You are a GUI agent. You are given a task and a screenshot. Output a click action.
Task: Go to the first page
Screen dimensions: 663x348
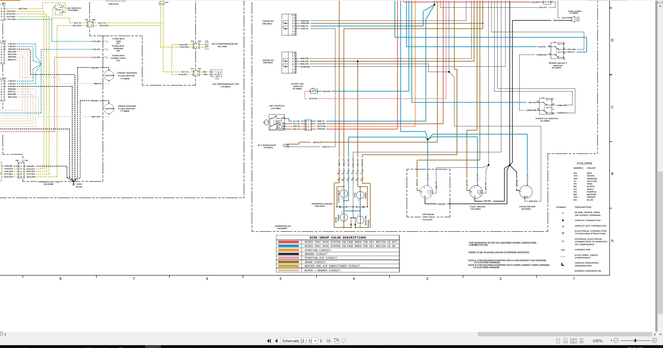click(x=269, y=341)
